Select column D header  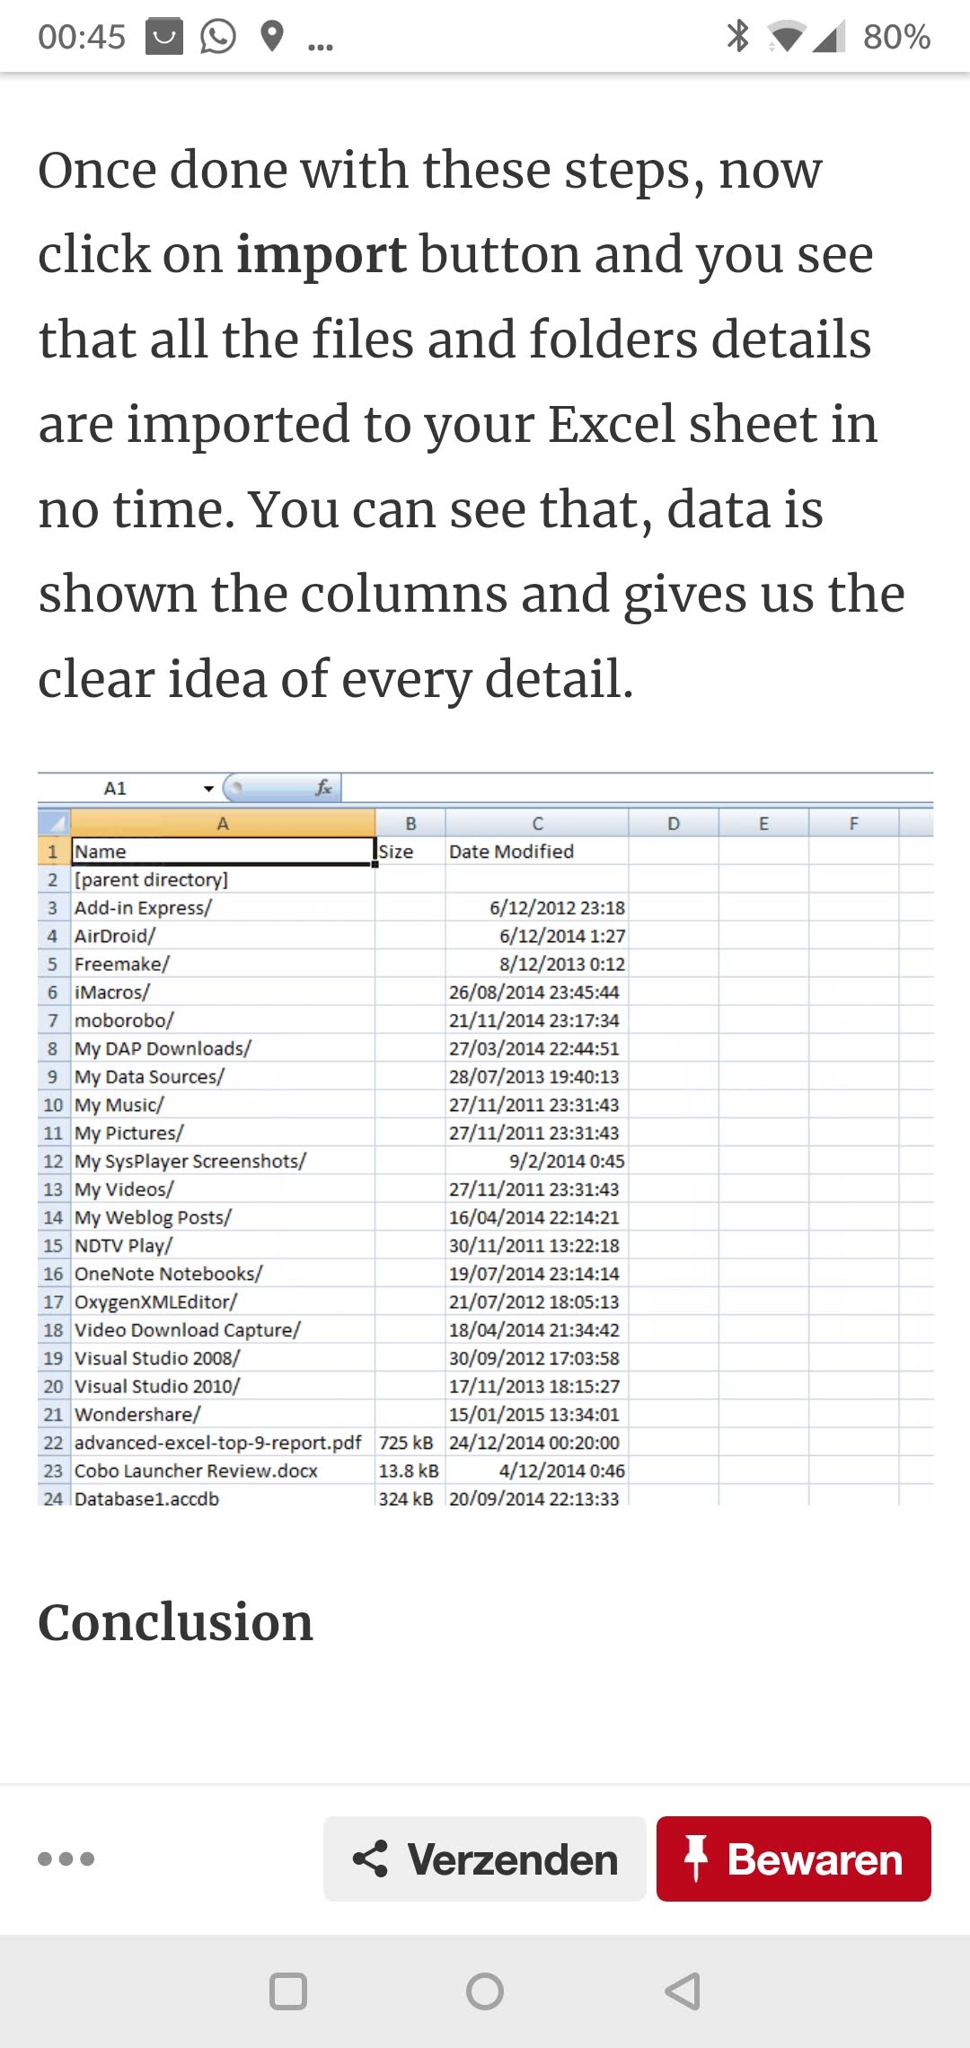(674, 823)
